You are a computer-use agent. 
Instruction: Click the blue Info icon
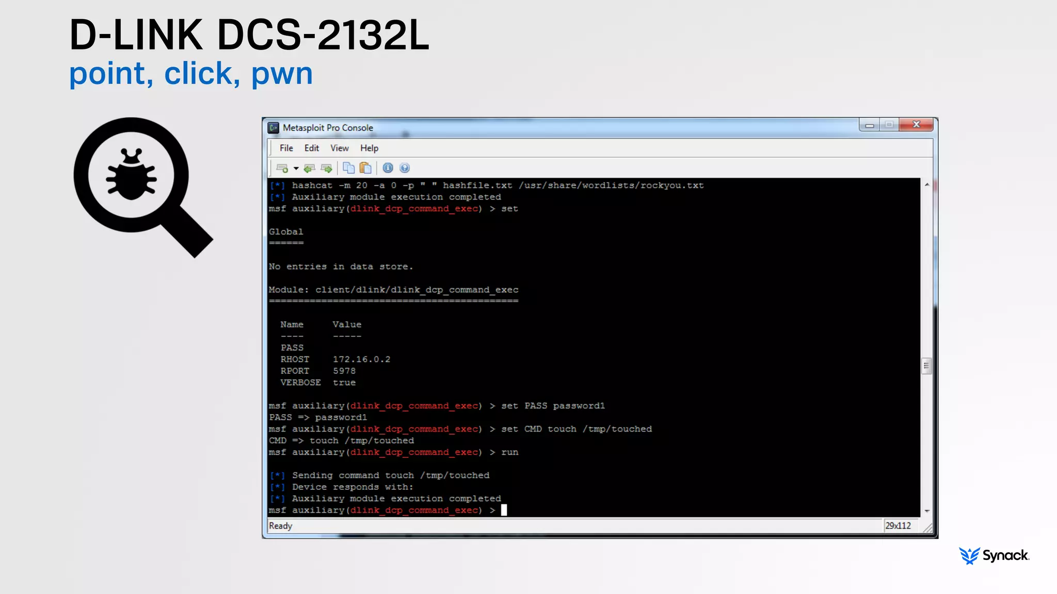click(x=388, y=168)
